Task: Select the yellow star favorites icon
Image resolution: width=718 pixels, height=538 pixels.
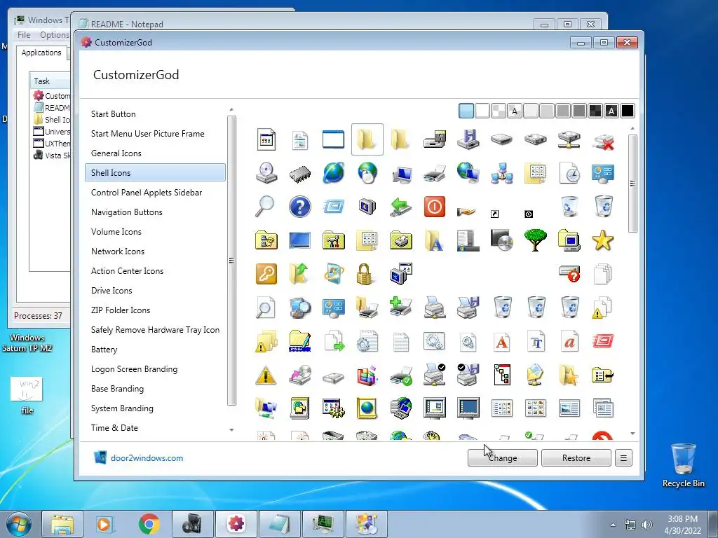Action: click(x=602, y=240)
